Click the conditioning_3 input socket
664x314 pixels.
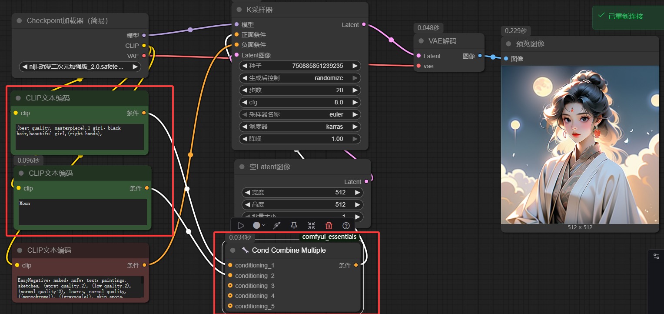pyautogui.click(x=230, y=286)
